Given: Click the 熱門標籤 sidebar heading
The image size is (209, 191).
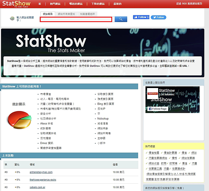Looking at the screenshot, I should [x=150, y=146].
